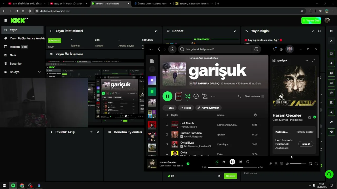Open Başarılar in Kick sidebar
This screenshot has height=189, width=337.
(23, 64)
